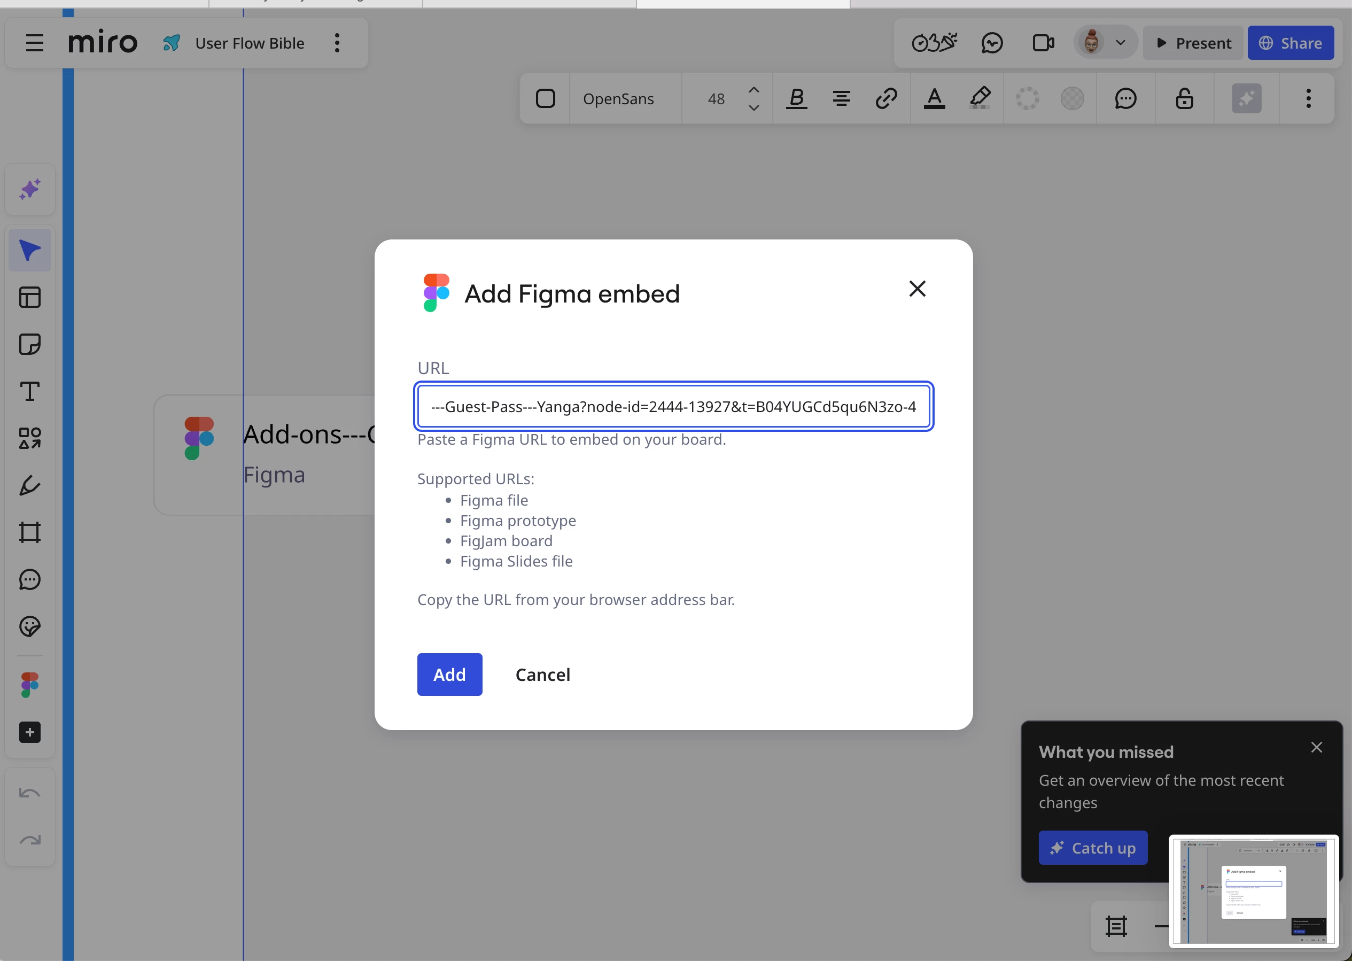Select the sticky note tool
Viewport: 1352px width, 961px height.
click(x=29, y=344)
